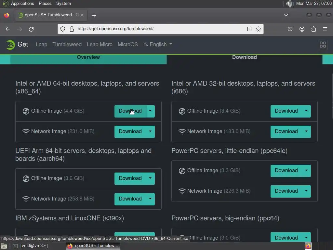This screenshot has width=333, height=250.
Task: Click the wifi icon beside x86_64 Network Image
Action: pos(26,132)
